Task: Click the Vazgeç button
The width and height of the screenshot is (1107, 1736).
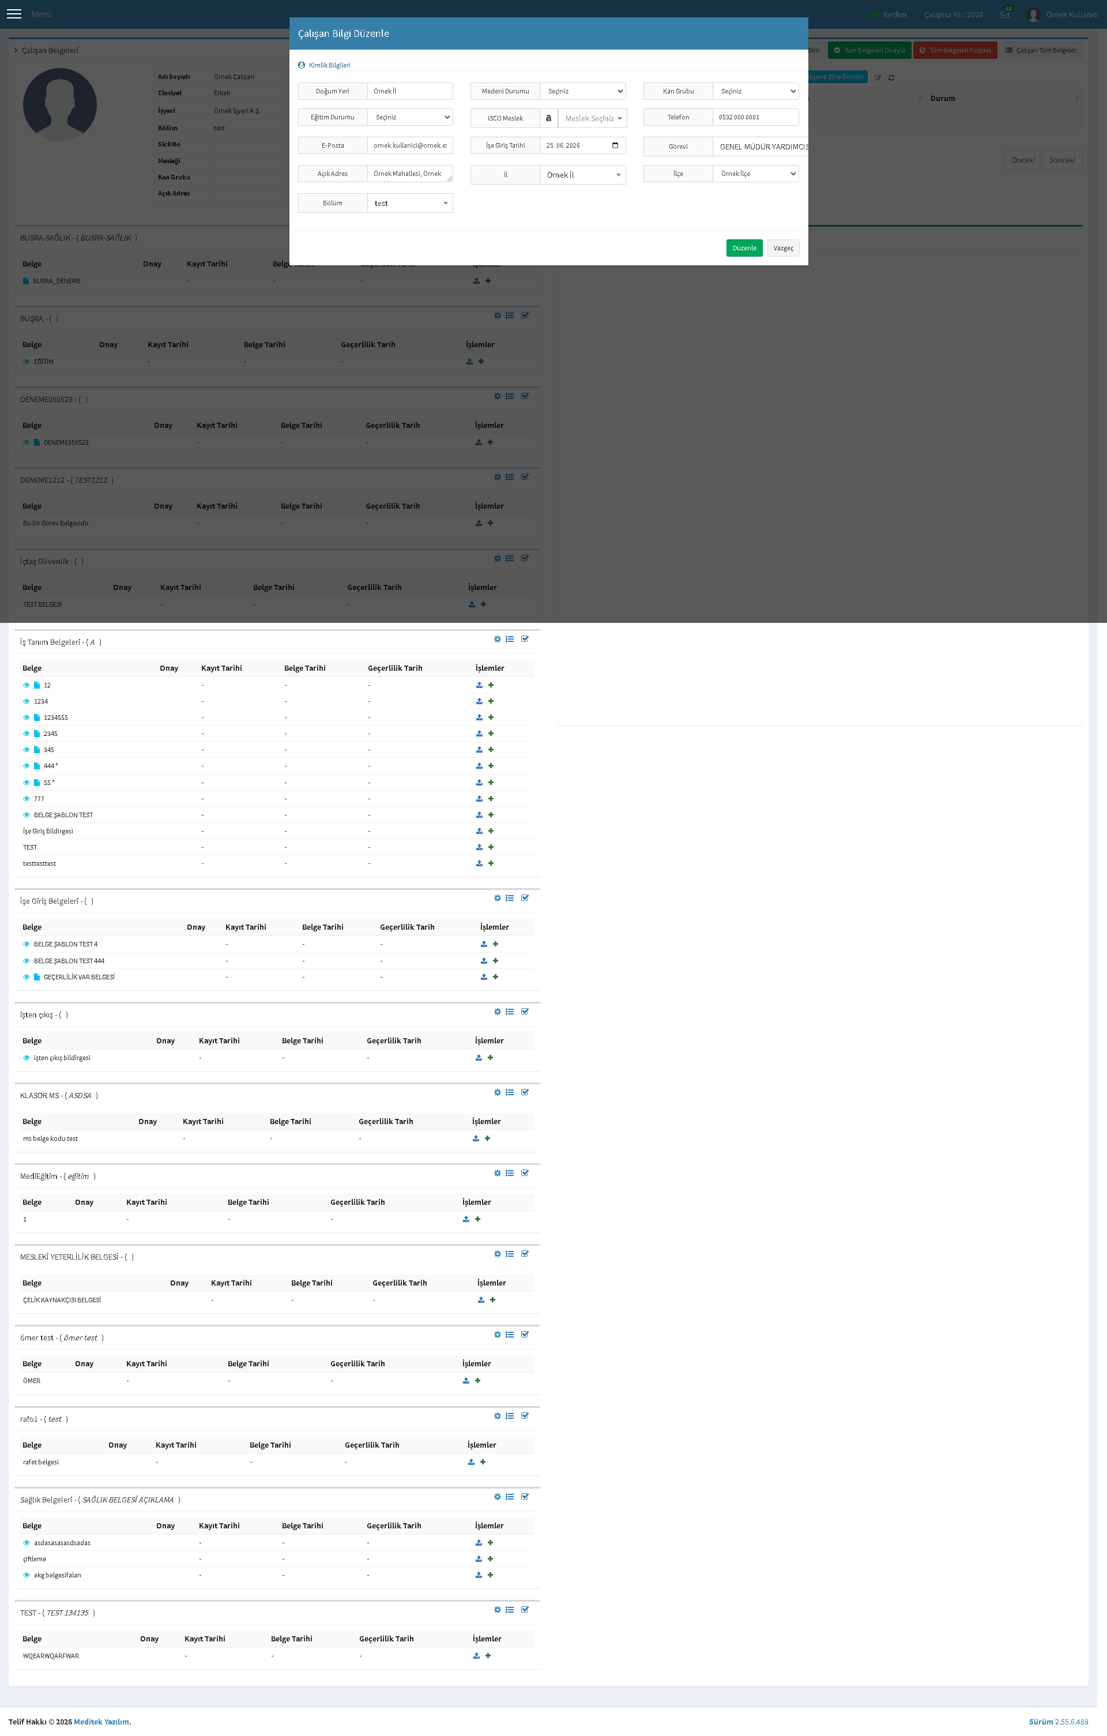Action: pos(784,248)
